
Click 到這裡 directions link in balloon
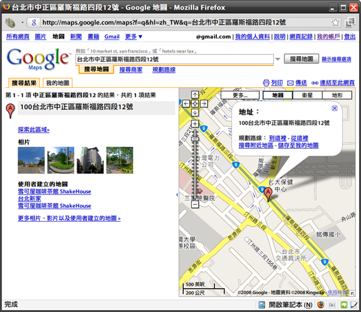pos(278,138)
